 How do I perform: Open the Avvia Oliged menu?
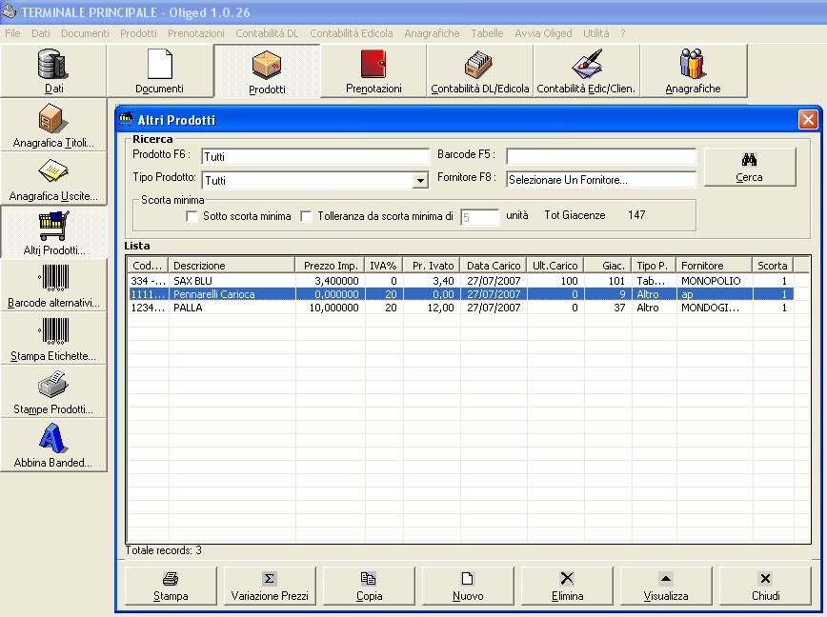point(543,33)
